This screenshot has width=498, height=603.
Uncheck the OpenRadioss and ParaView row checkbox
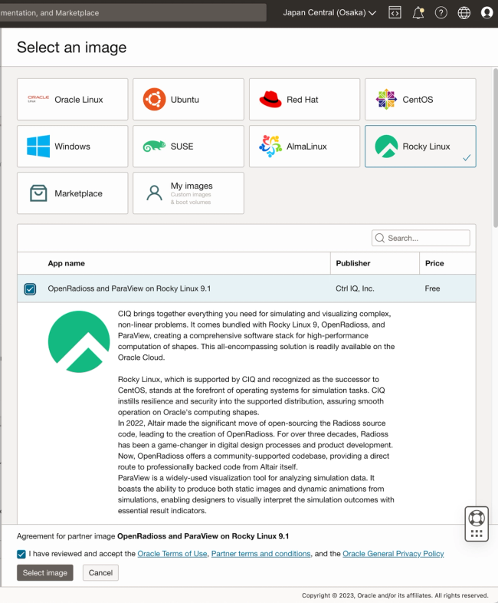tap(30, 288)
